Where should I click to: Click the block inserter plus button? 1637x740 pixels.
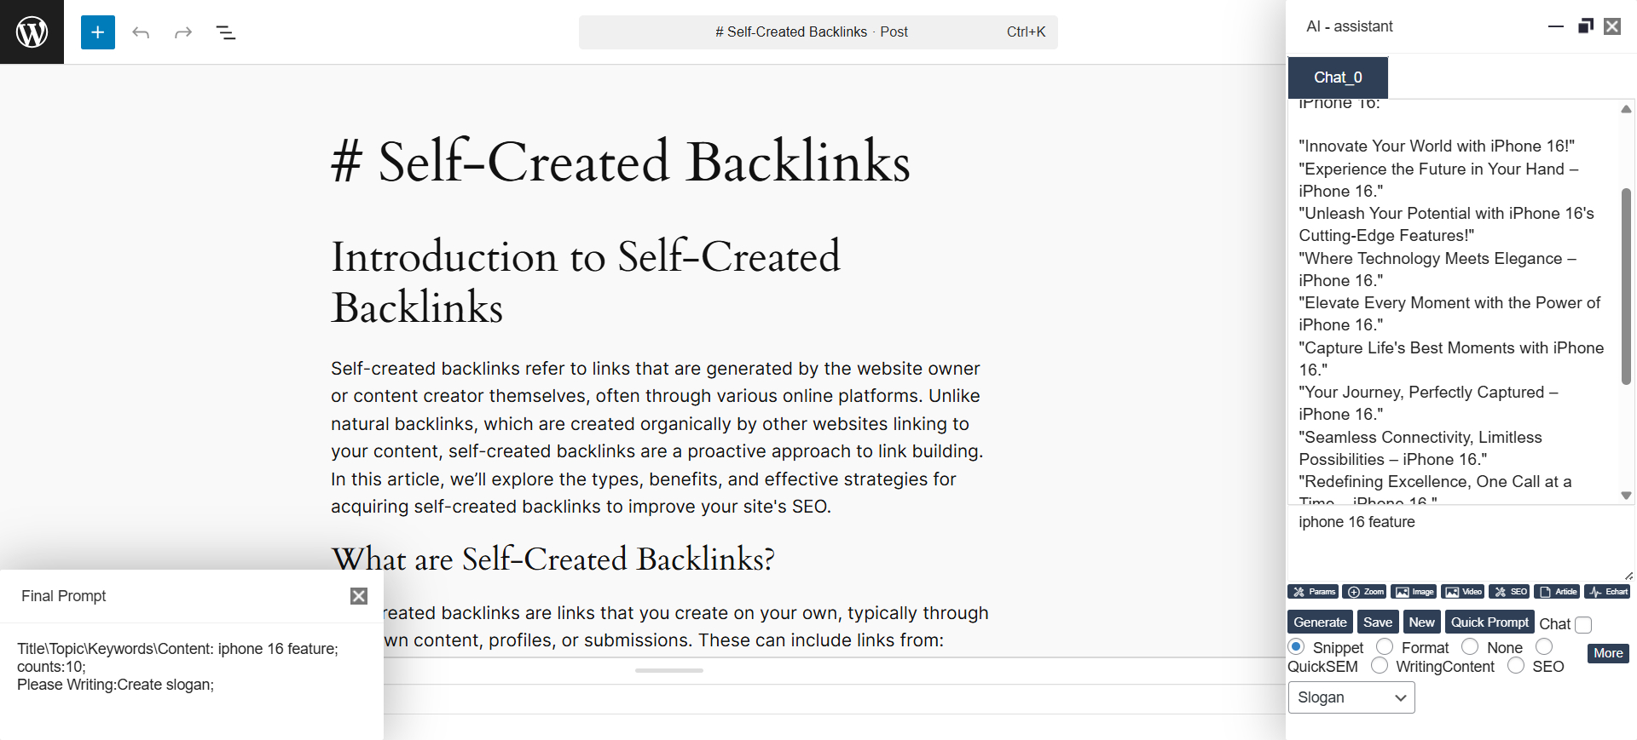98,32
